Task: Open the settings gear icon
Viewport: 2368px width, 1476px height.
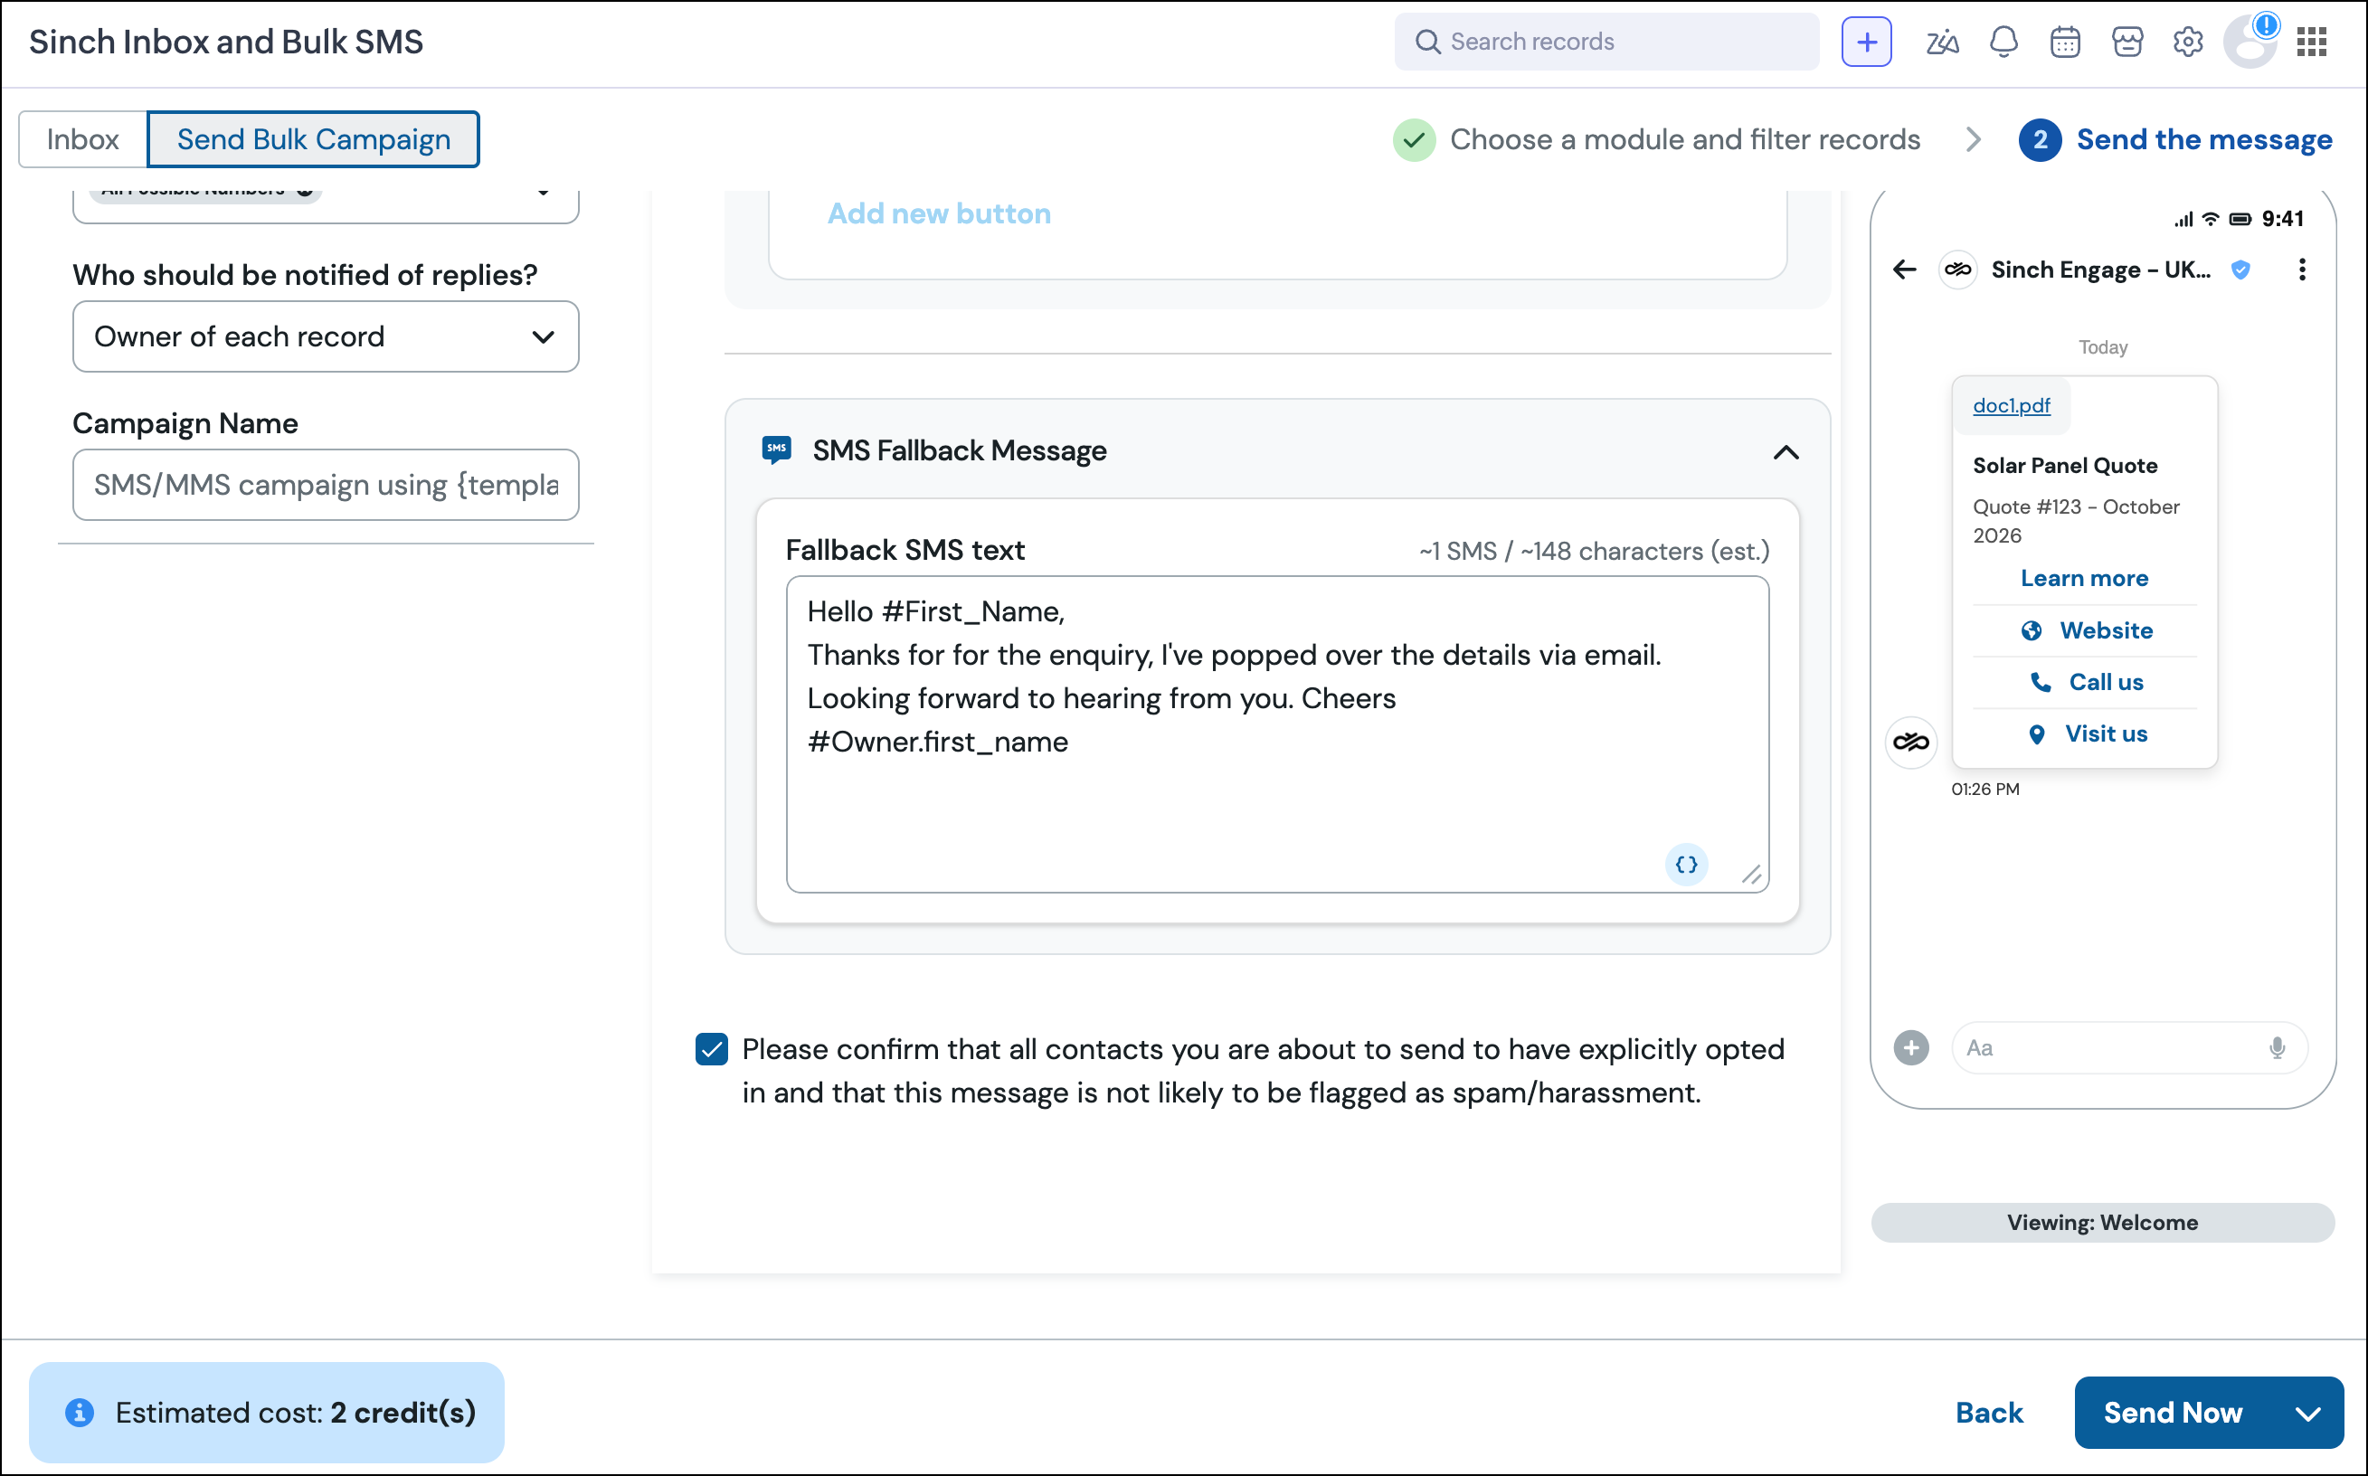Action: tap(2188, 42)
